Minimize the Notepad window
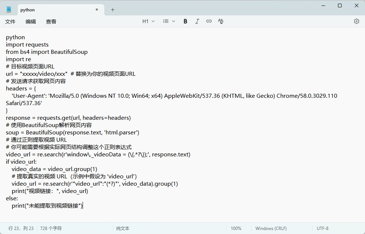365x234 pixels. coord(323,5)
